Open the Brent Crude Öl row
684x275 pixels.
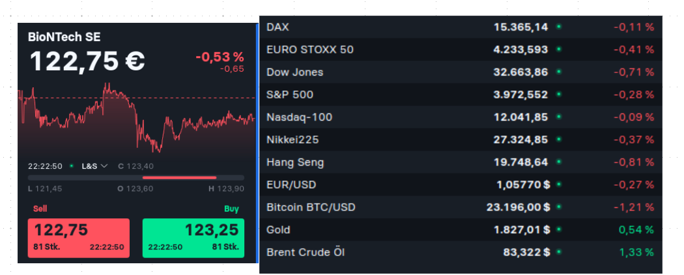460,252
